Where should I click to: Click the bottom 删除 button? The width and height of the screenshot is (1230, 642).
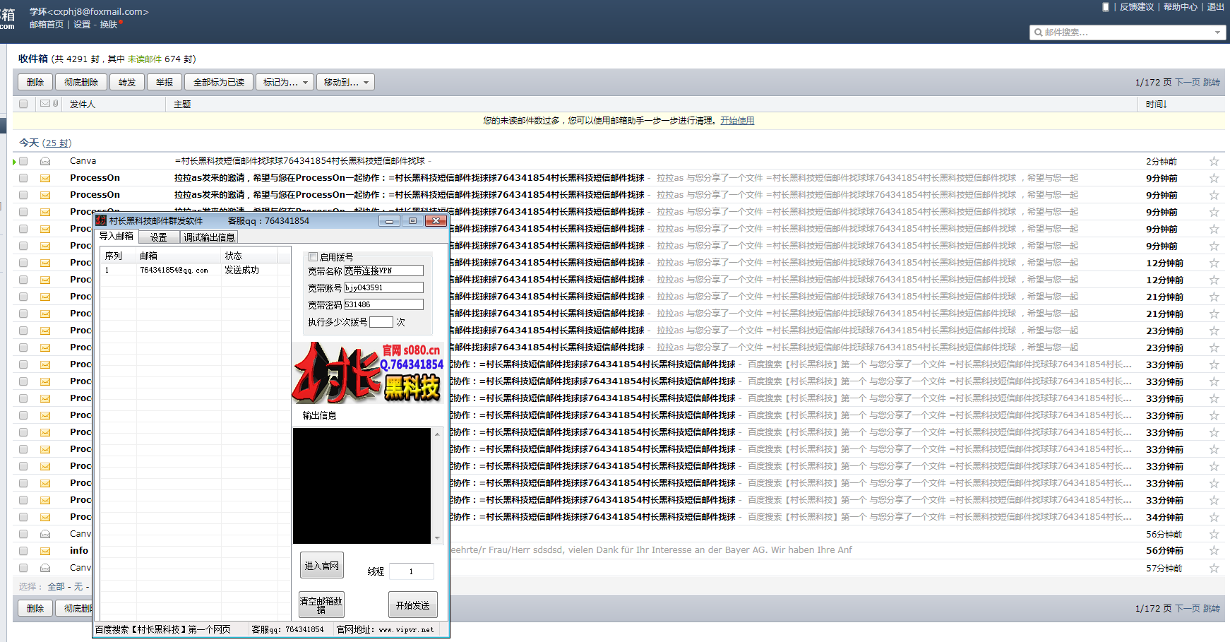click(x=35, y=608)
